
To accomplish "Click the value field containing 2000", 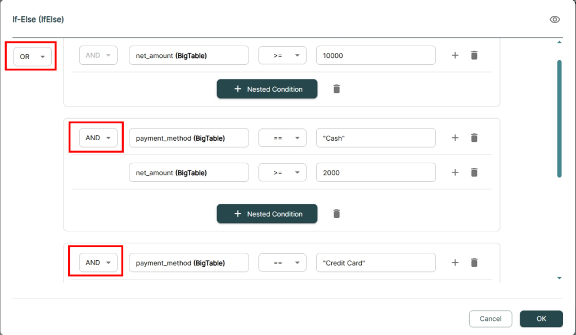I will coord(376,172).
